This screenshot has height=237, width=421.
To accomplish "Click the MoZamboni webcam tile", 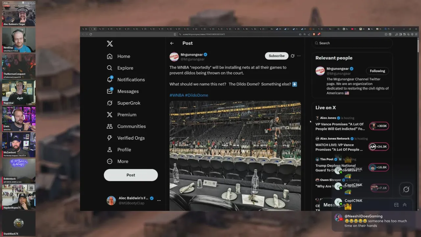I will (x=19, y=145).
